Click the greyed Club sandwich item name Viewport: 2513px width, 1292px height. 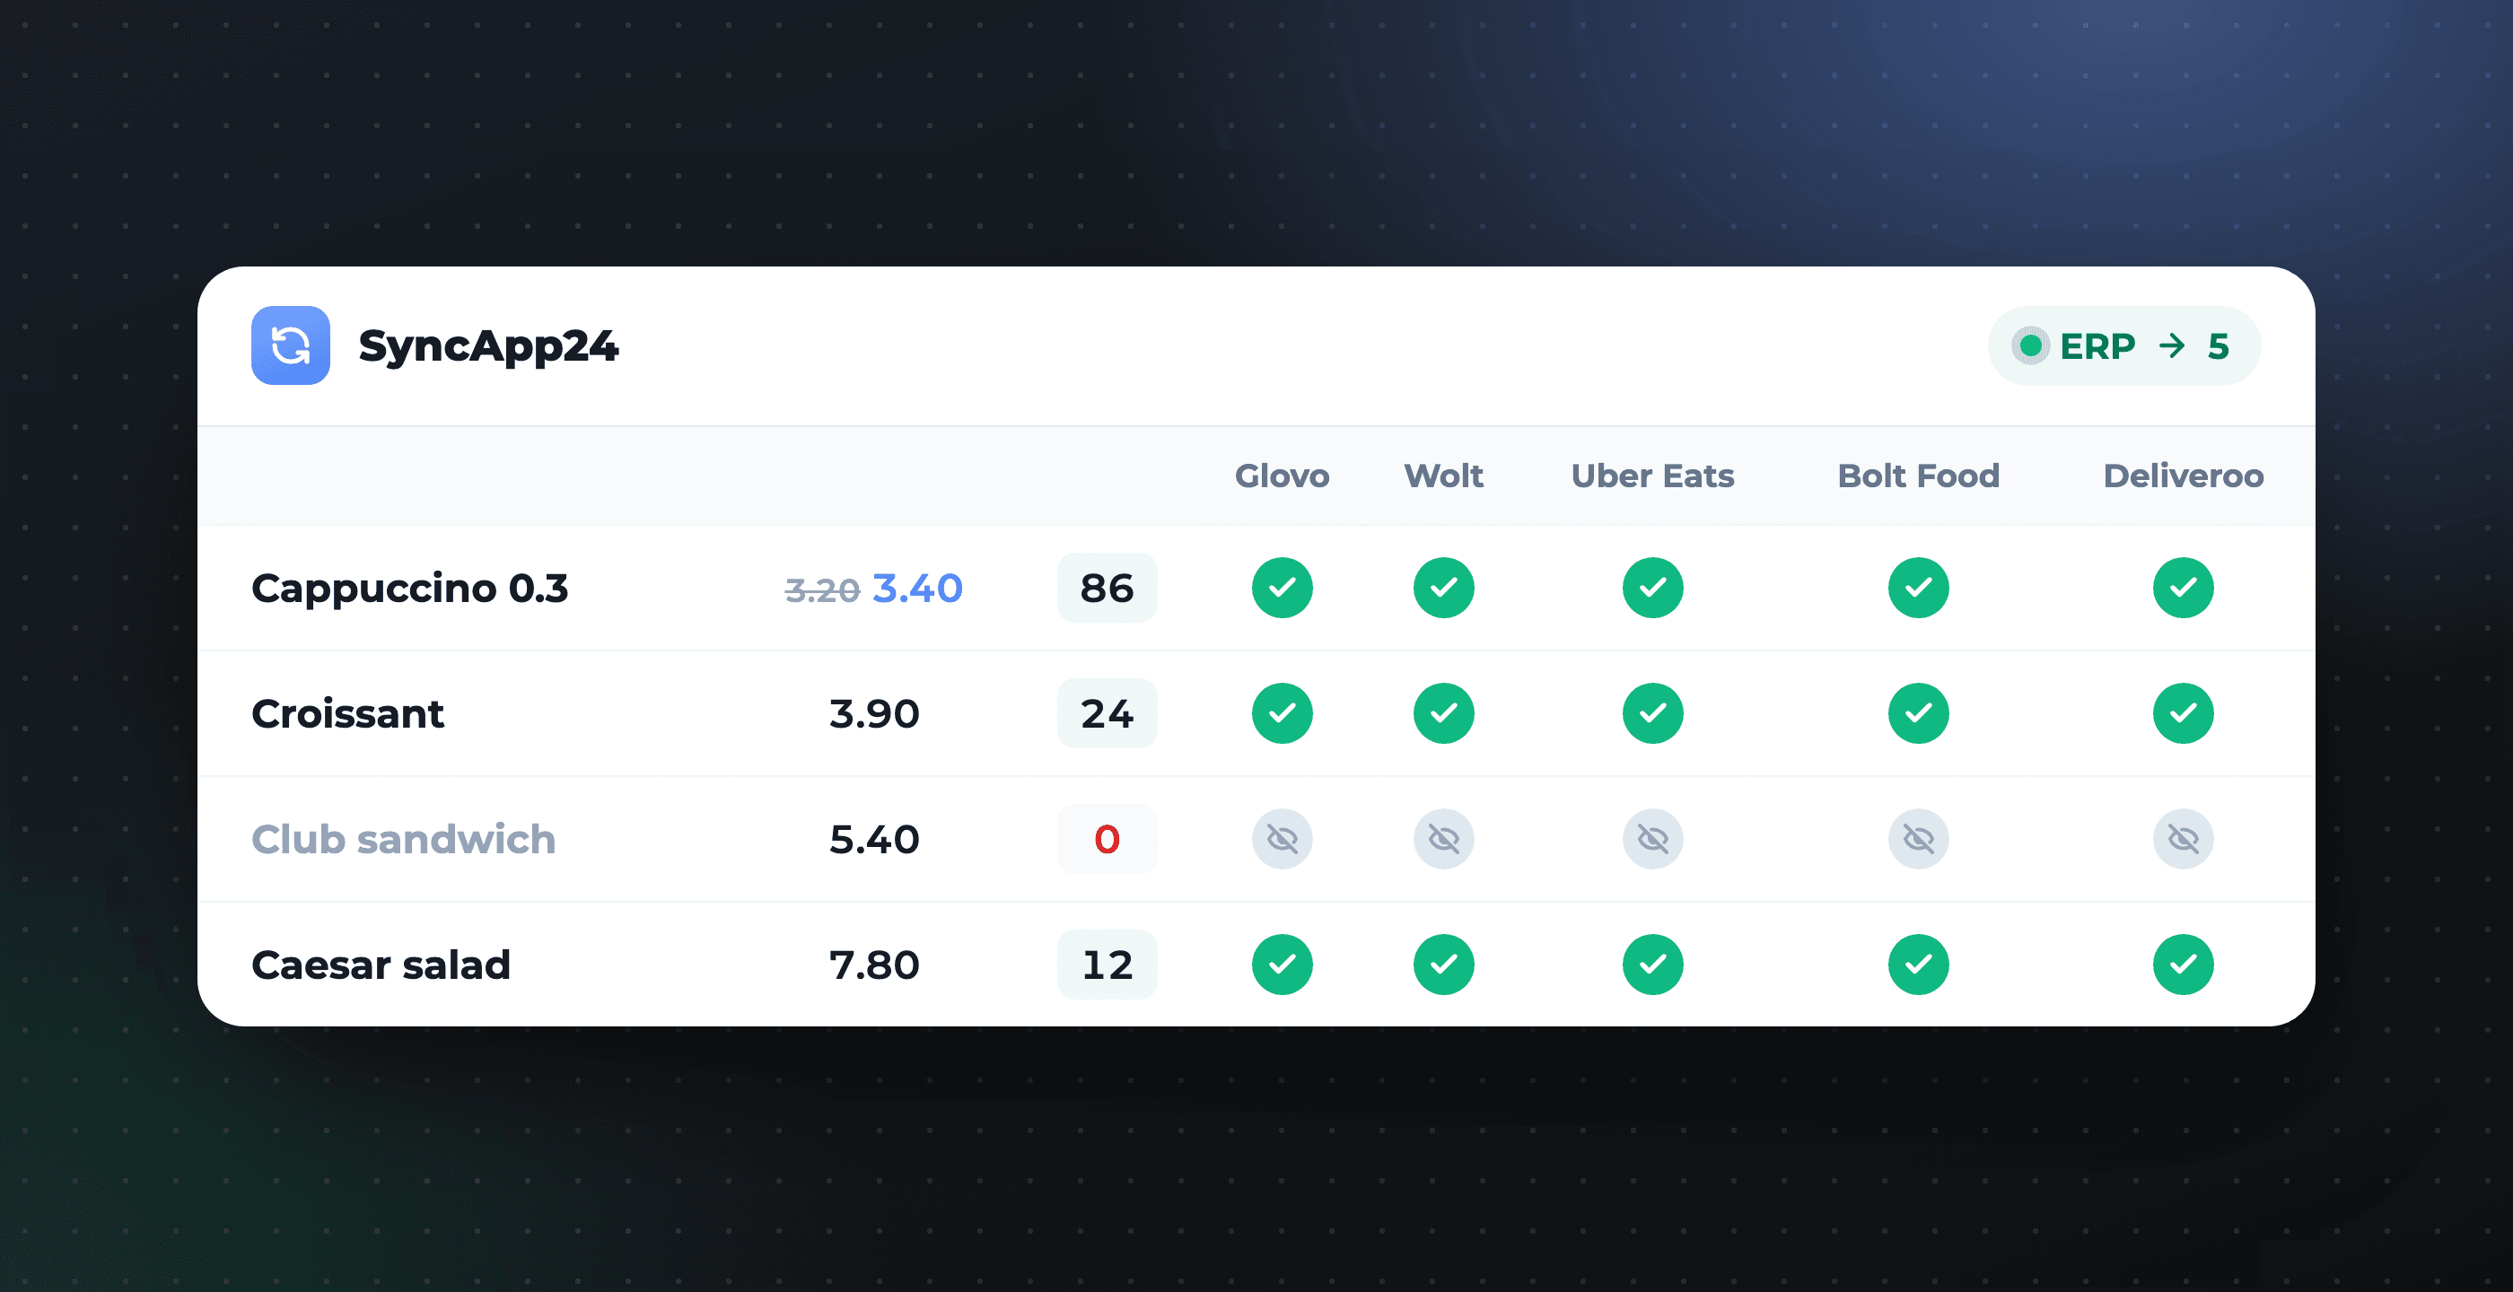pos(404,839)
